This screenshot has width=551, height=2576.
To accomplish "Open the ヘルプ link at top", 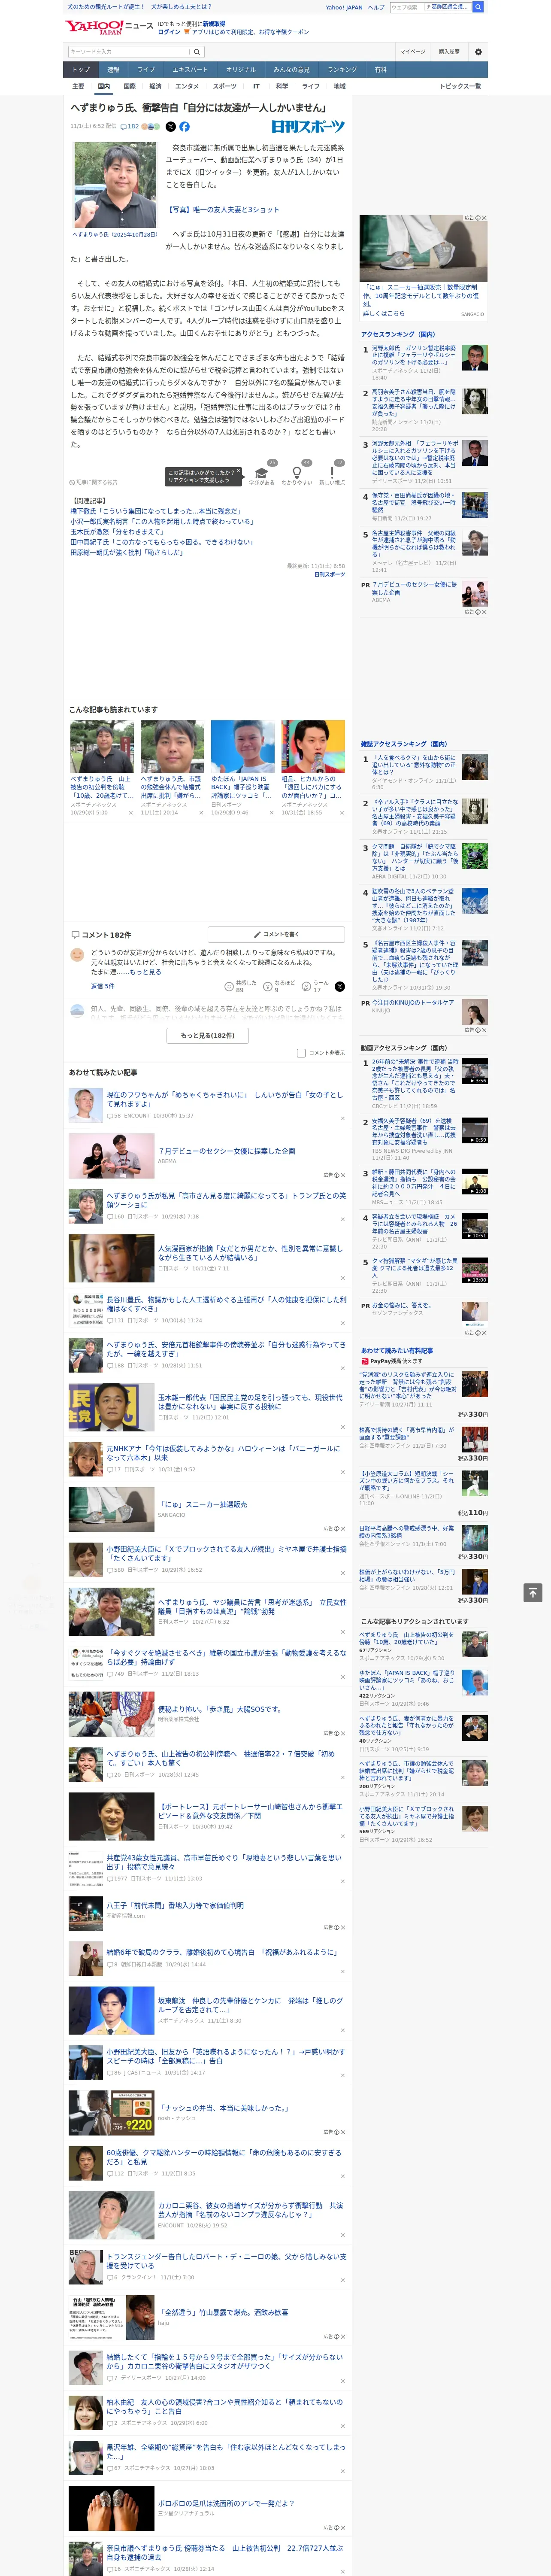I will [376, 7].
